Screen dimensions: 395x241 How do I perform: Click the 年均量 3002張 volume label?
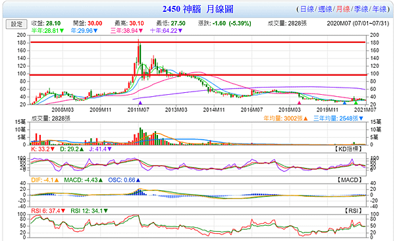click(x=286, y=119)
